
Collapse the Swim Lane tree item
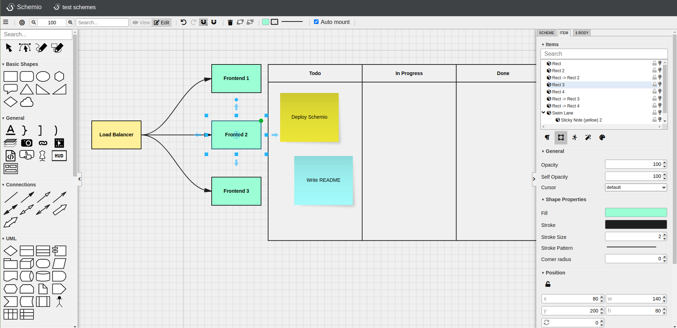543,113
